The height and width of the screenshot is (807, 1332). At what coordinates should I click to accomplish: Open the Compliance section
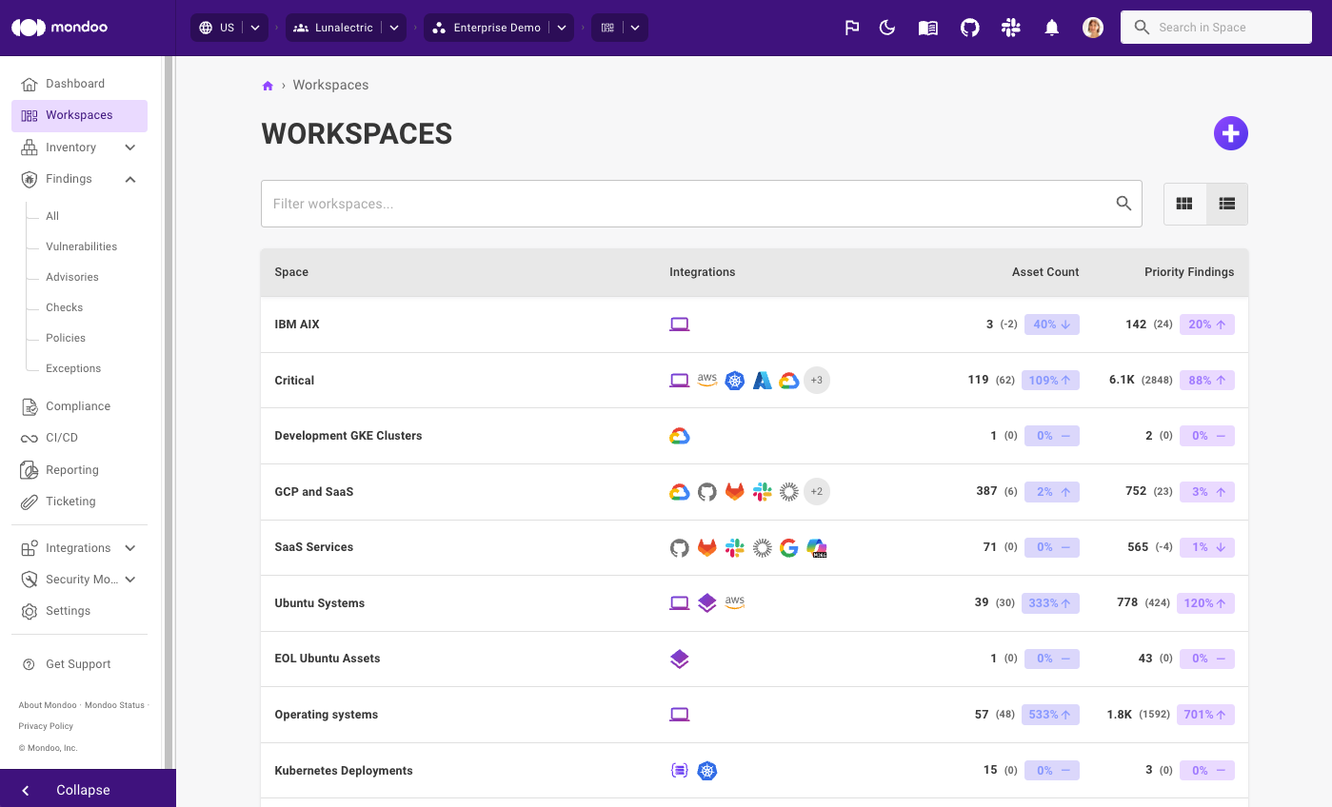click(x=77, y=406)
